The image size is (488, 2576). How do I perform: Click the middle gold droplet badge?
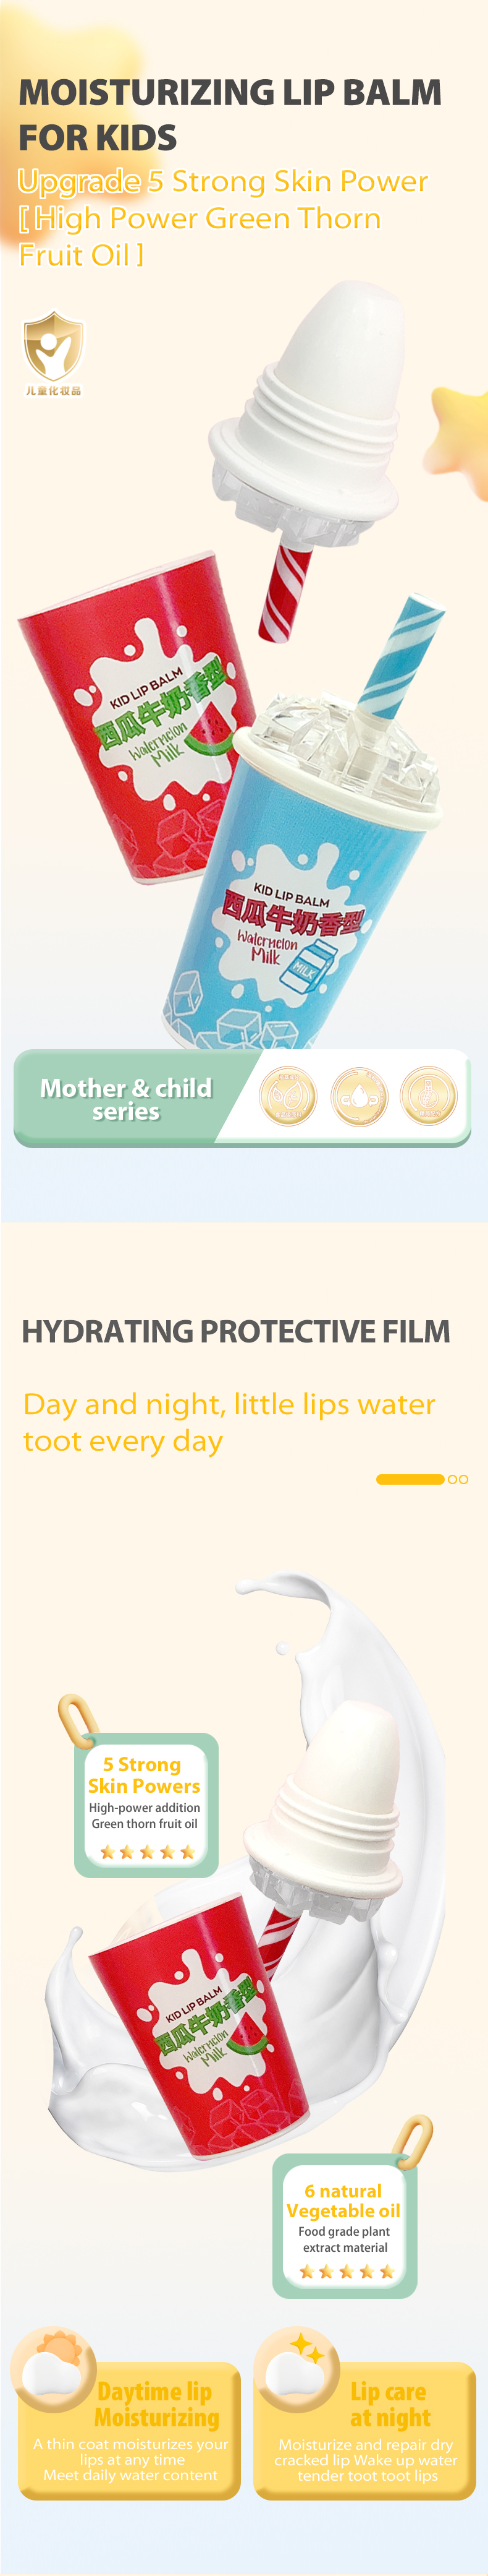[x=358, y=1096]
